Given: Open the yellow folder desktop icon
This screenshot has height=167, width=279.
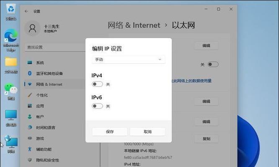Looking at the screenshot, I should 11,62.
